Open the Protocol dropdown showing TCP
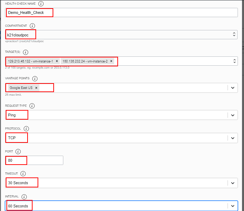This screenshot has height=211, width=244. [233, 138]
